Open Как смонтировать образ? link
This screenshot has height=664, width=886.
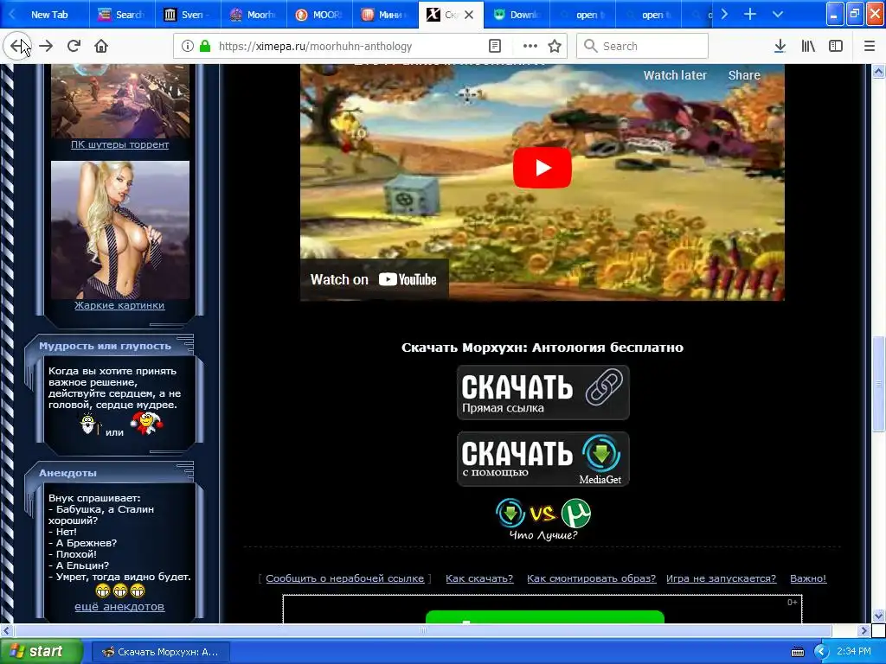click(591, 578)
